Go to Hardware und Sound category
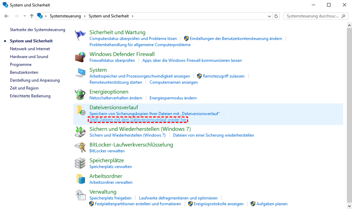Image resolution: width=352 pixels, height=209 pixels. click(x=29, y=57)
